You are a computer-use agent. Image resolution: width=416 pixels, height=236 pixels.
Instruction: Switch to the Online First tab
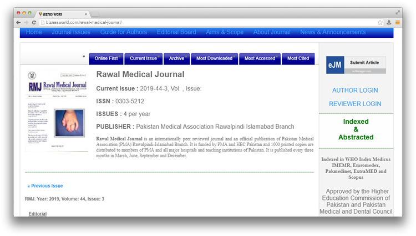[106, 58]
